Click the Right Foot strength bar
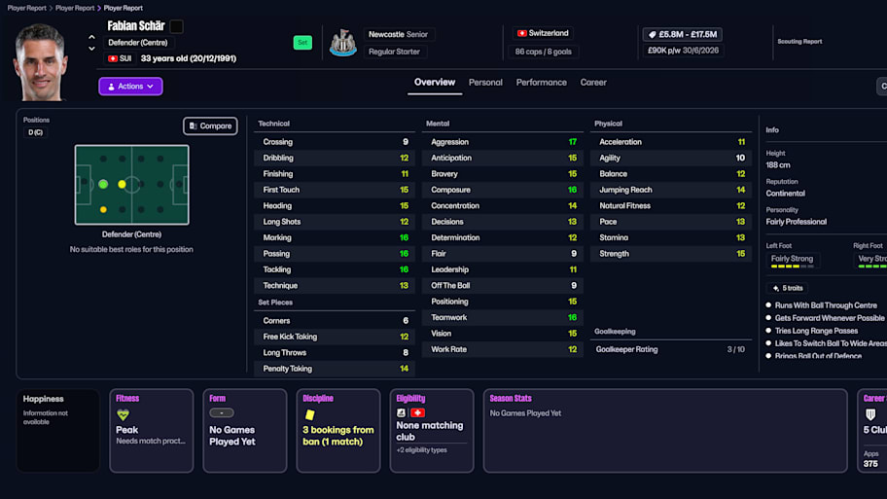The image size is (887, 499). pos(871,266)
